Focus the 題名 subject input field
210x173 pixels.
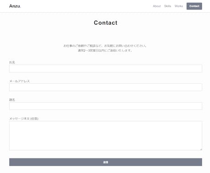pyautogui.click(x=105, y=106)
